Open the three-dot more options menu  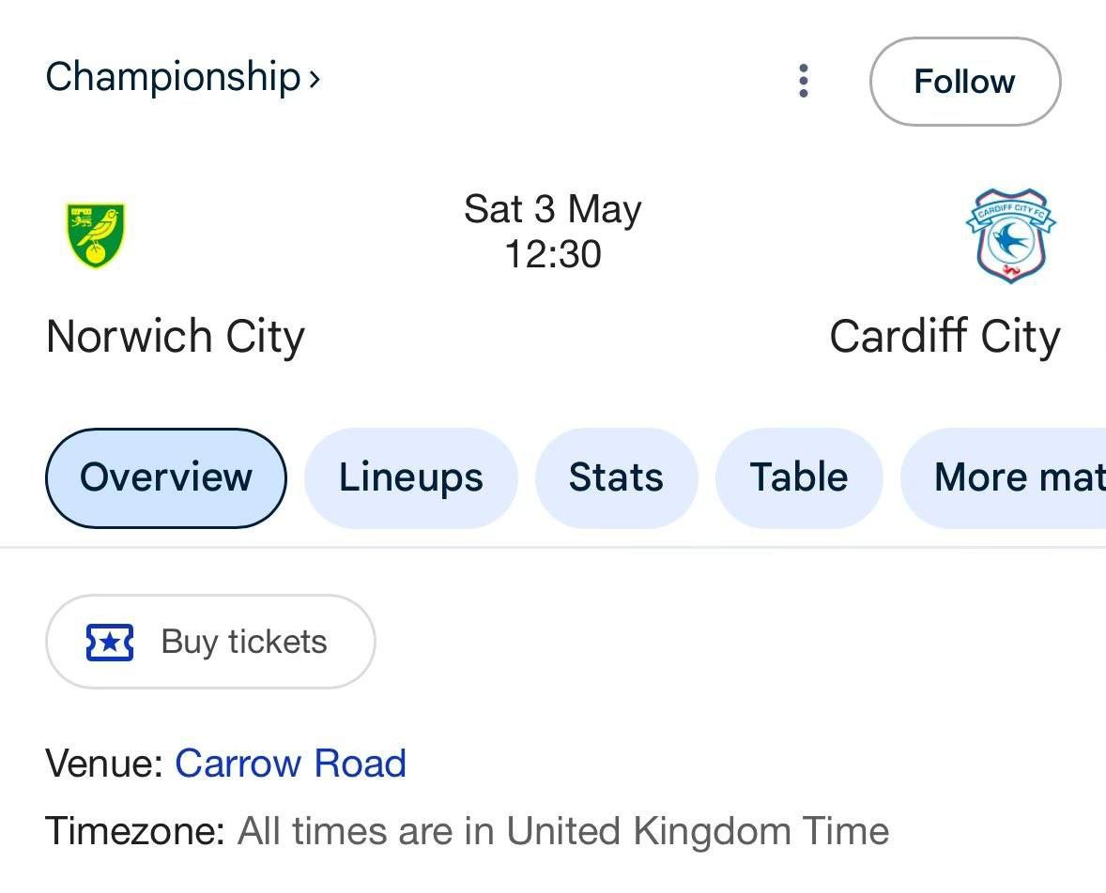pos(803,82)
